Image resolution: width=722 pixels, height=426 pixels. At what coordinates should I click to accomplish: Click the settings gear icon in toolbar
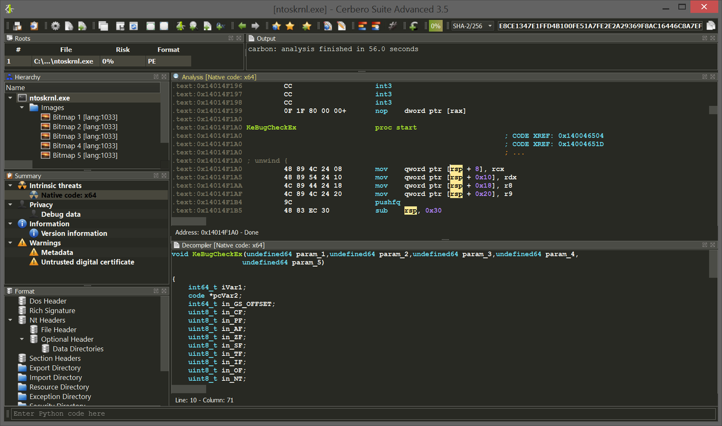pos(55,26)
